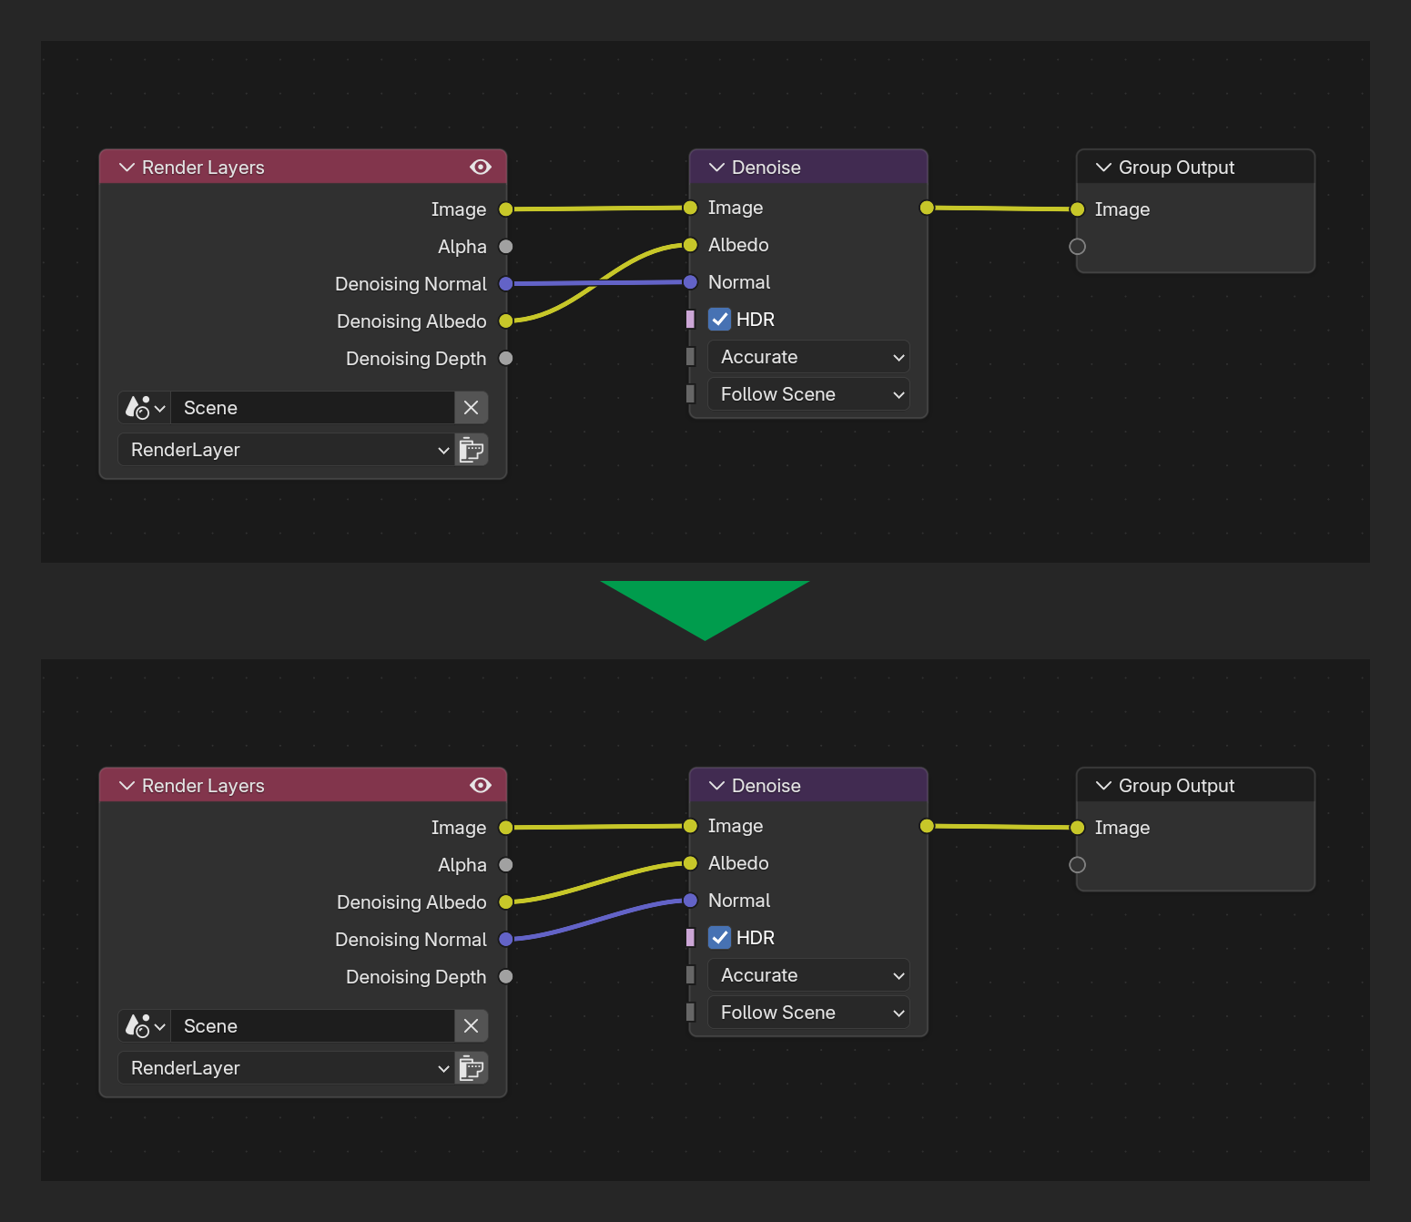Click Scene name field in top Render Layers node
The width and height of the screenshot is (1411, 1222).
[312, 408]
